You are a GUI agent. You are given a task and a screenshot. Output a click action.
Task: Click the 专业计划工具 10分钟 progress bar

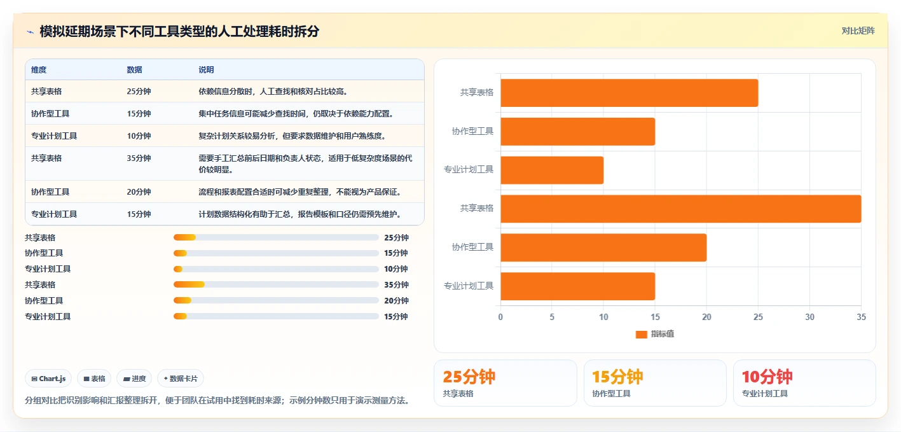[276, 269]
